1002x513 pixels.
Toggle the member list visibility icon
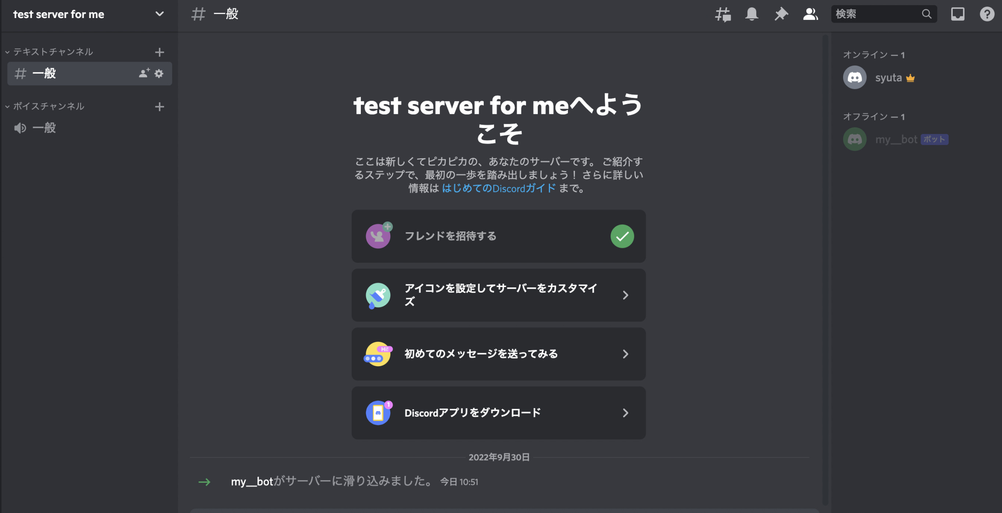(x=810, y=14)
